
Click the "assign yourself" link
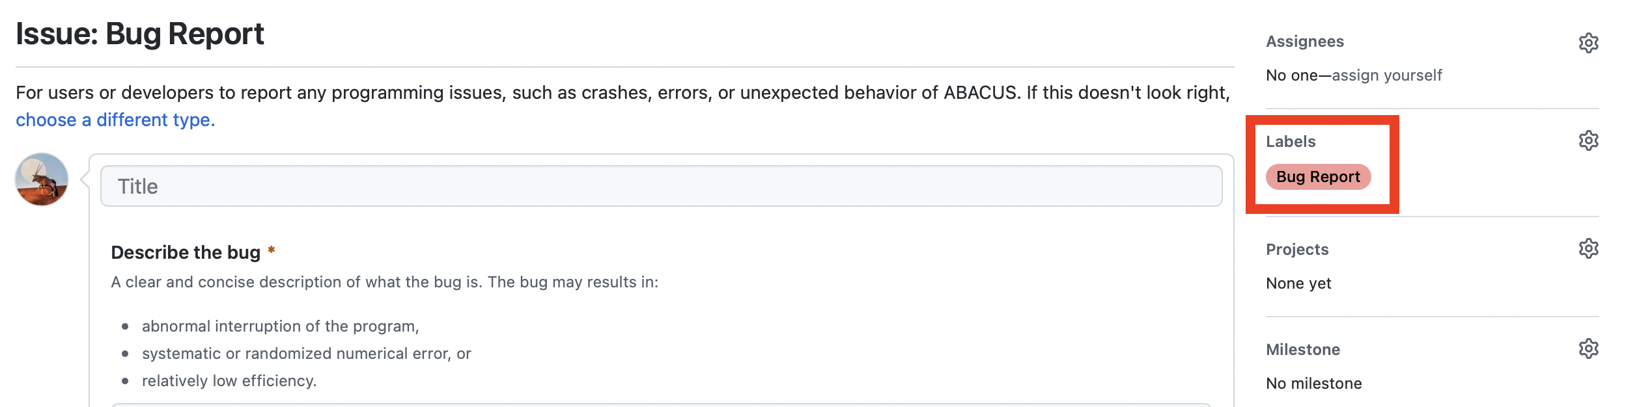[1387, 75]
